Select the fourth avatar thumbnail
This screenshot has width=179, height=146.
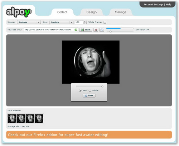click(39, 118)
